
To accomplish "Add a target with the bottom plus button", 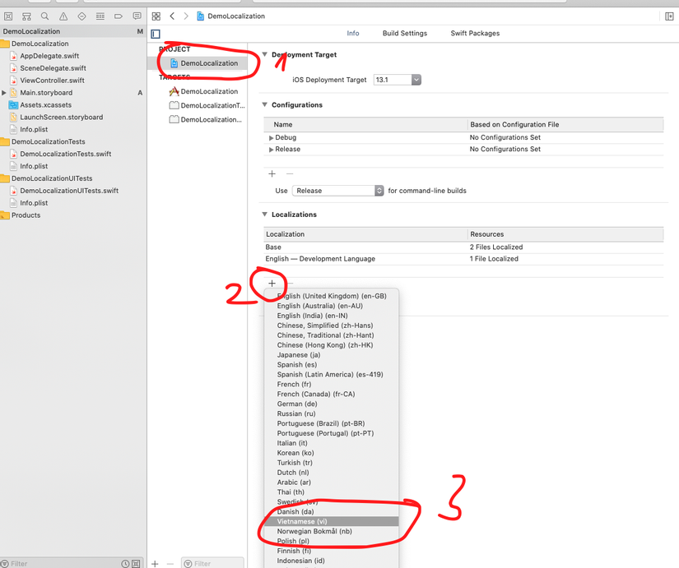I will [155, 564].
